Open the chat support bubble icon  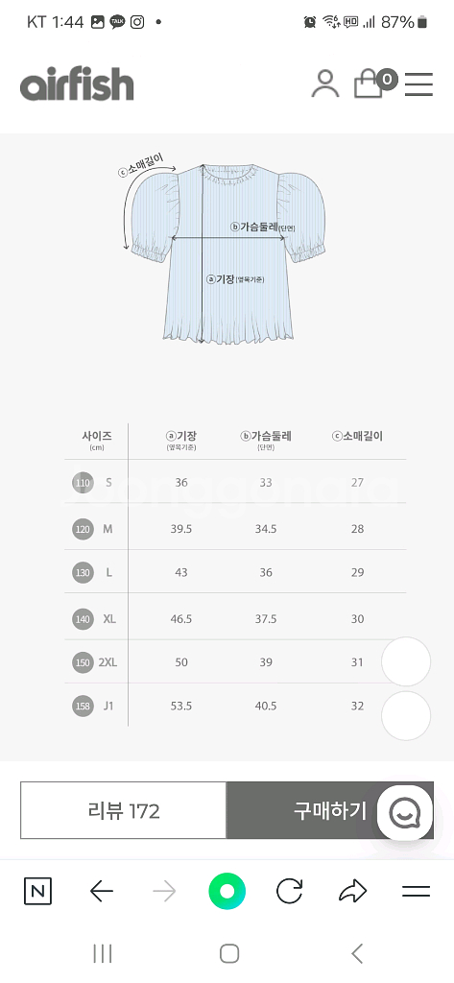pos(405,814)
